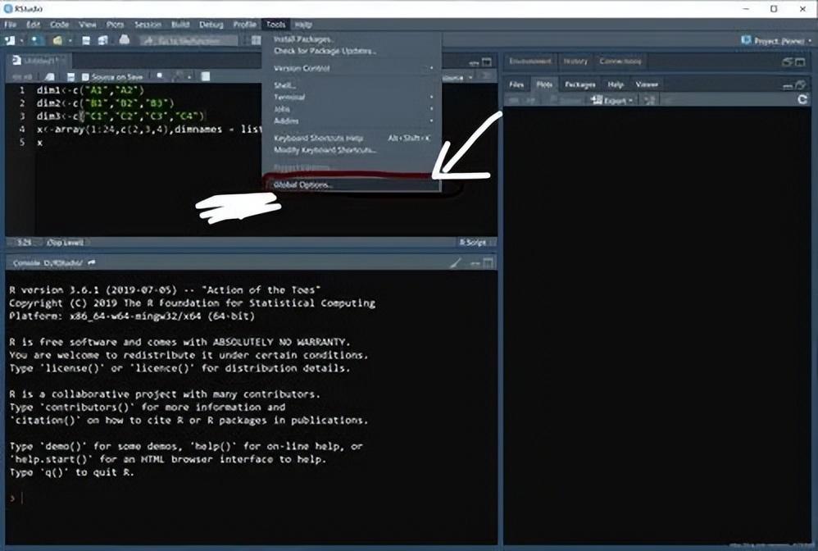Click the view current directory arrow icon
Screen dimensions: 818x551
click(x=92, y=262)
